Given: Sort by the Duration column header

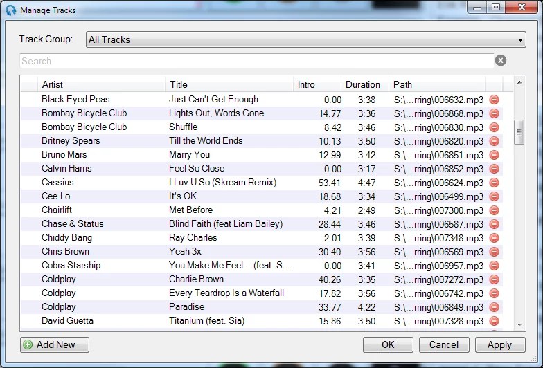Looking at the screenshot, I should coord(364,84).
